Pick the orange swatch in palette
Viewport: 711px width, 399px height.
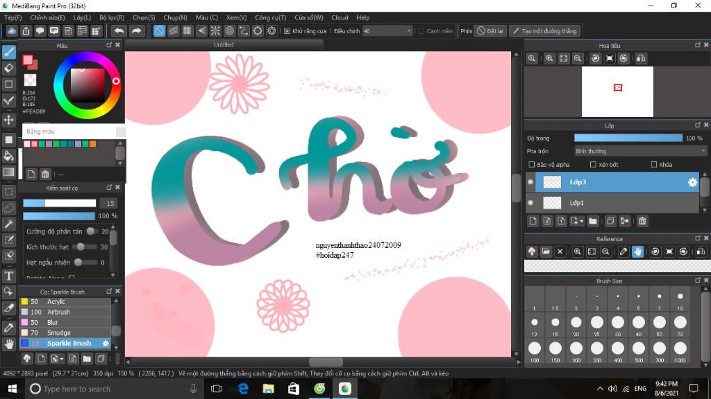(x=92, y=144)
